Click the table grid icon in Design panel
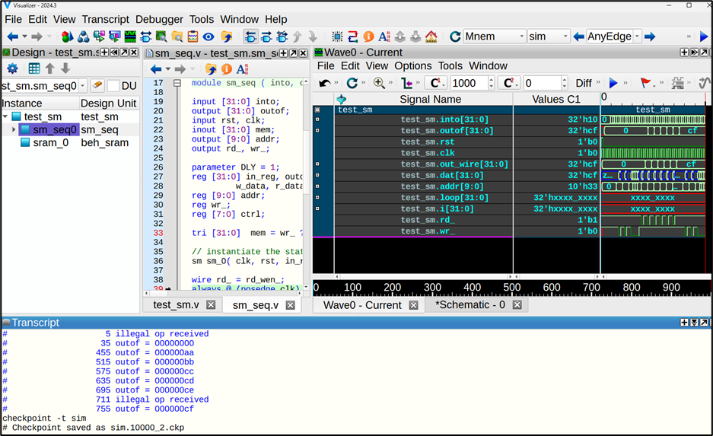The image size is (713, 436). [x=34, y=68]
